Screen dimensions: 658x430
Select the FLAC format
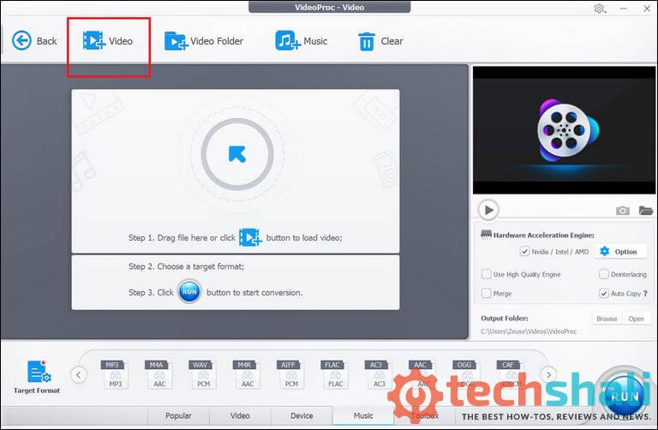point(335,374)
